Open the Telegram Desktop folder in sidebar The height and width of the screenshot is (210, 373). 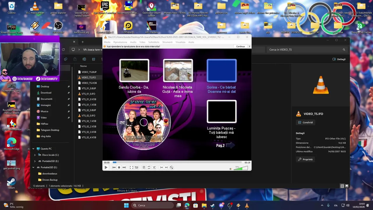click(50, 130)
